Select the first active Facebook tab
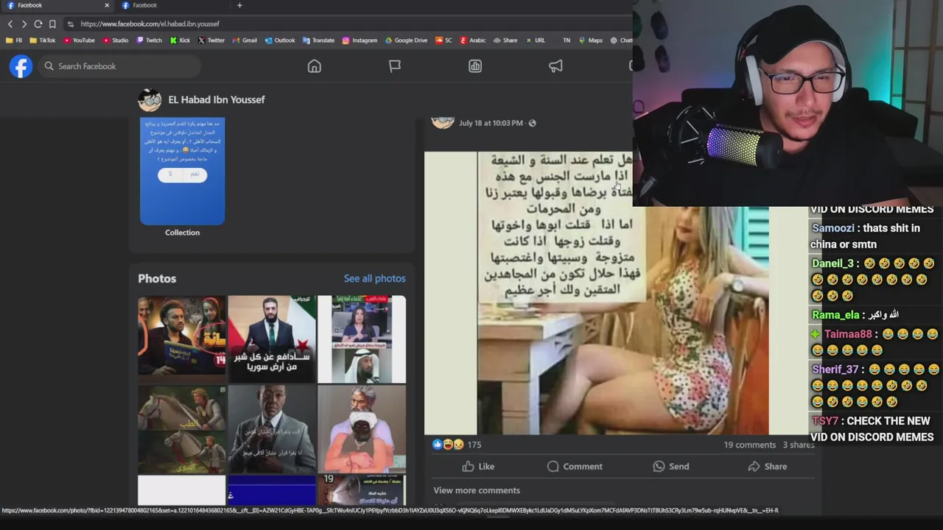The image size is (943, 530). 57,5
